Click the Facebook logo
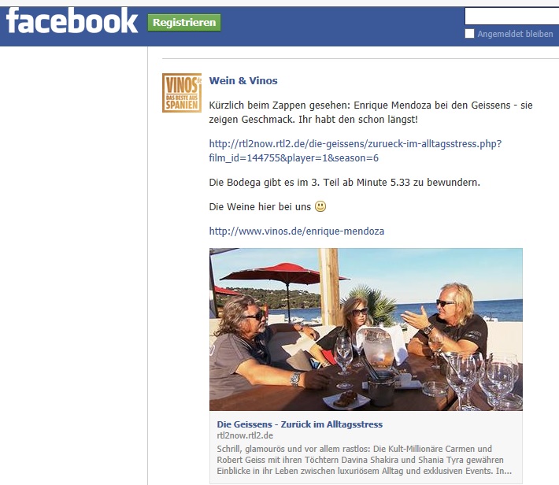This screenshot has width=559, height=485. (72, 20)
